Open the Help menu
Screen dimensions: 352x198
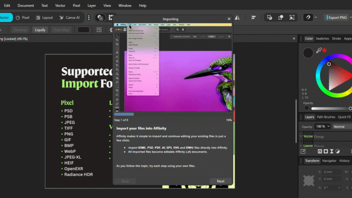tap(143, 5)
